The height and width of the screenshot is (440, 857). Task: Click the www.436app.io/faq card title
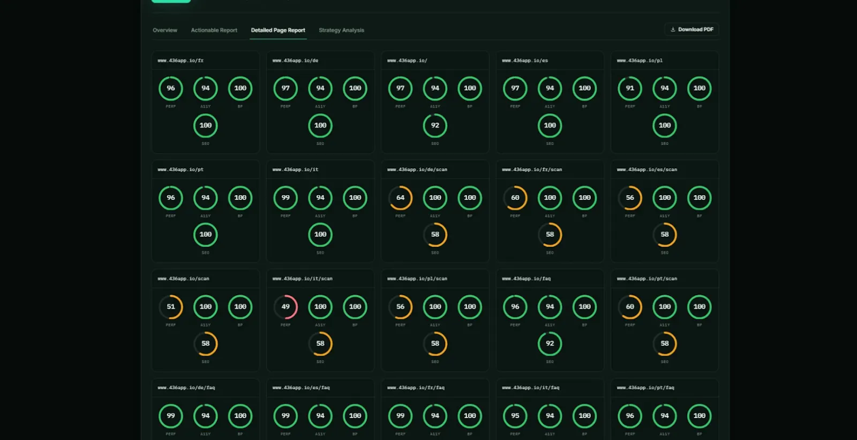coord(526,279)
